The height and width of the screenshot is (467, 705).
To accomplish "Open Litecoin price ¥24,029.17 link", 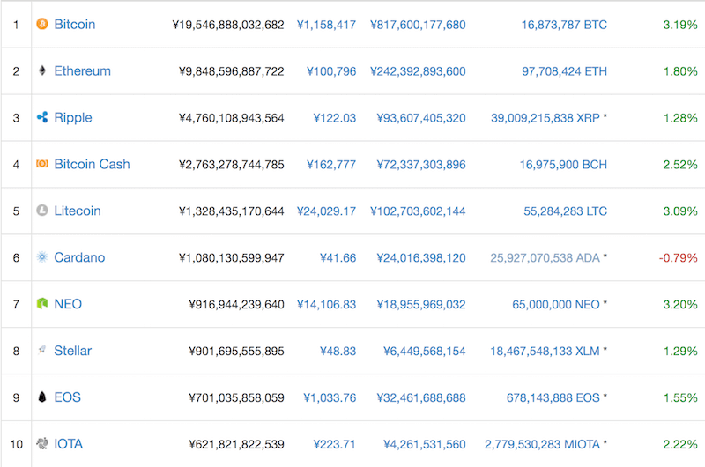I will [326, 211].
